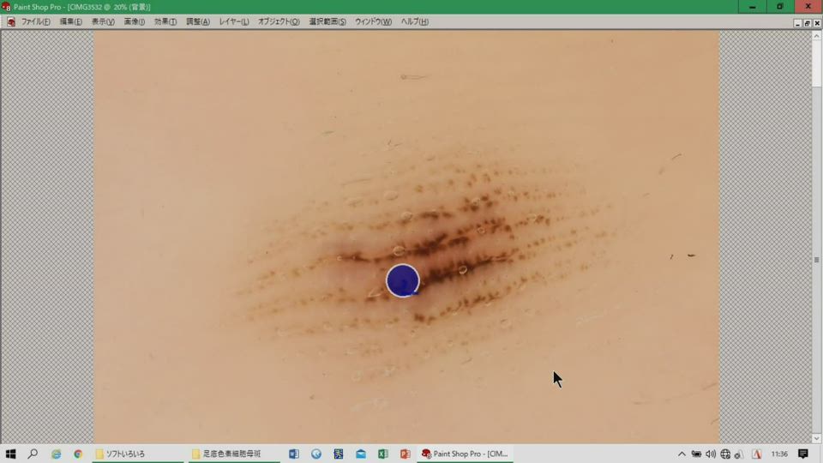Click the battery tray icon
The width and height of the screenshot is (823, 463).
tap(696, 454)
